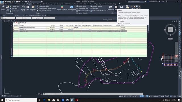Screen dimensions: 182x102
Task: Generate a Volume Report
Action: [x=81, y=6]
